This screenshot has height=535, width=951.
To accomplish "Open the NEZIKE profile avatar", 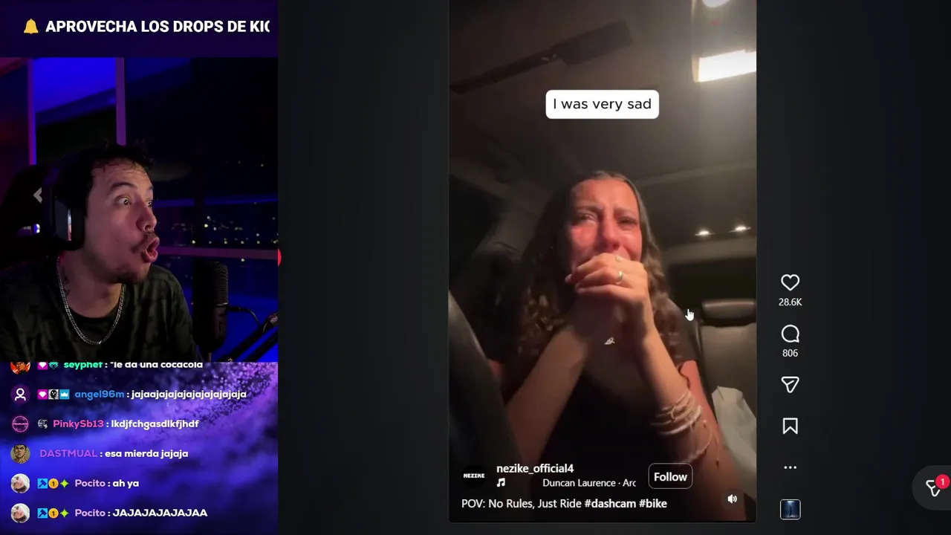I will (474, 476).
